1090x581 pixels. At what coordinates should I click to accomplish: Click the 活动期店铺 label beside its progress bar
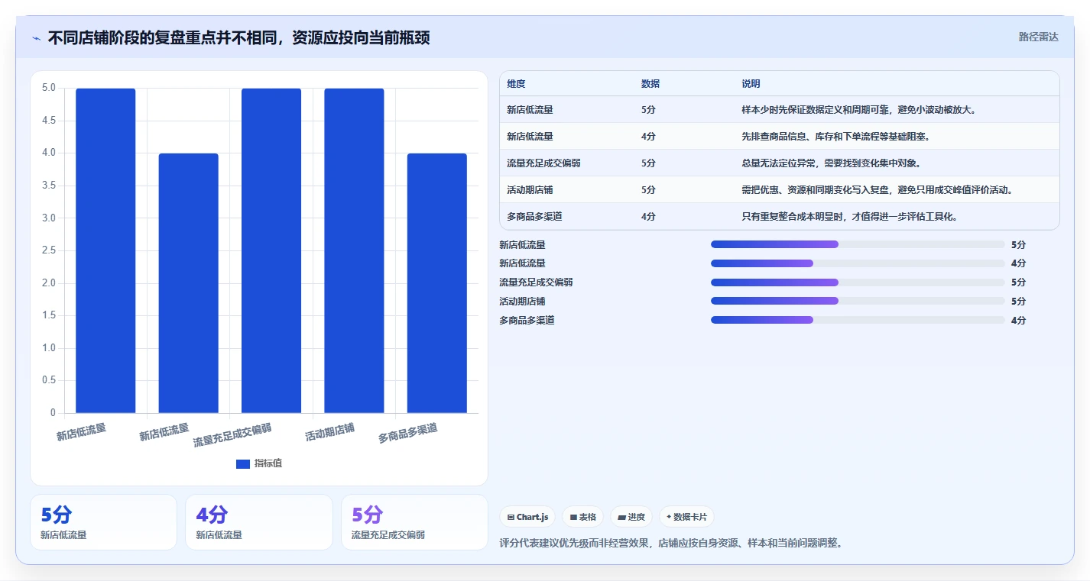click(522, 301)
